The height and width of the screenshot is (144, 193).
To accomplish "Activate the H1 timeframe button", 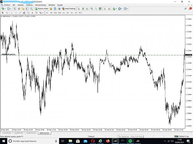I will [x=64, y=13].
